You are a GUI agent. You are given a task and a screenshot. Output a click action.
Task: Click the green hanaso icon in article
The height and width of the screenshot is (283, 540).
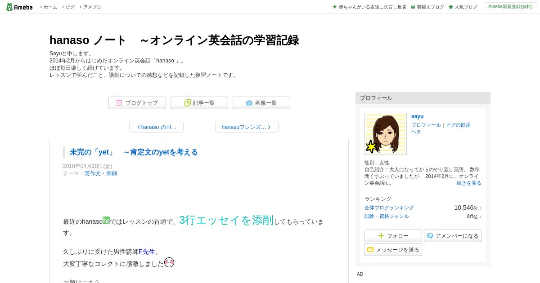[x=106, y=220]
